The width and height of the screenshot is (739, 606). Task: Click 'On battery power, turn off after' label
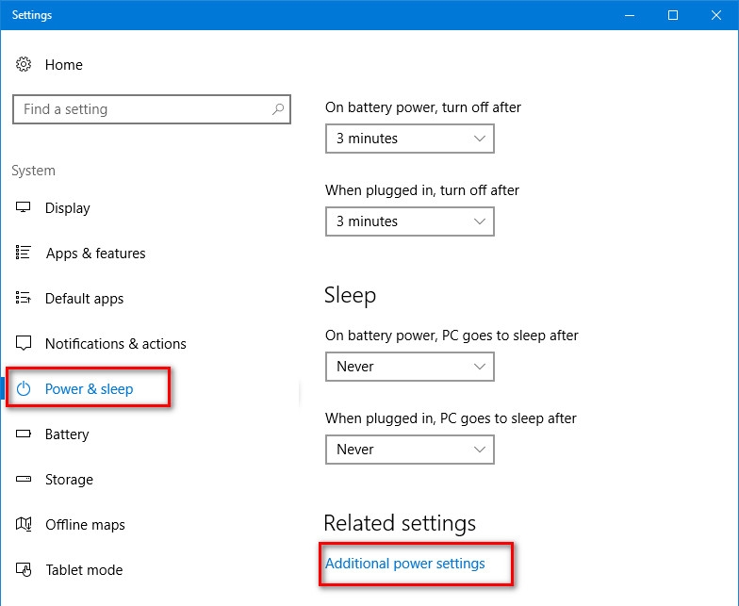click(422, 107)
